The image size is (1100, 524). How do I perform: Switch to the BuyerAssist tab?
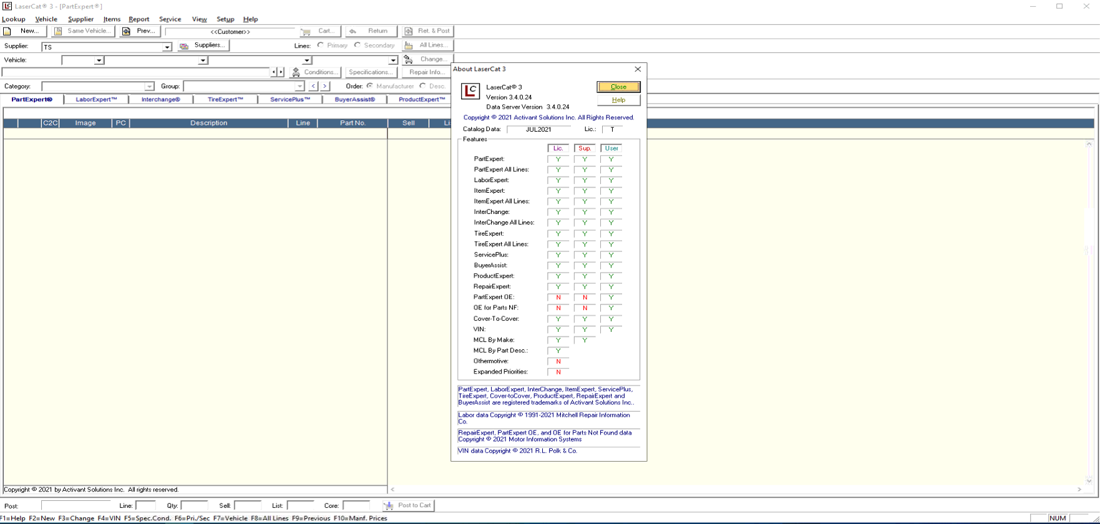tap(354, 100)
